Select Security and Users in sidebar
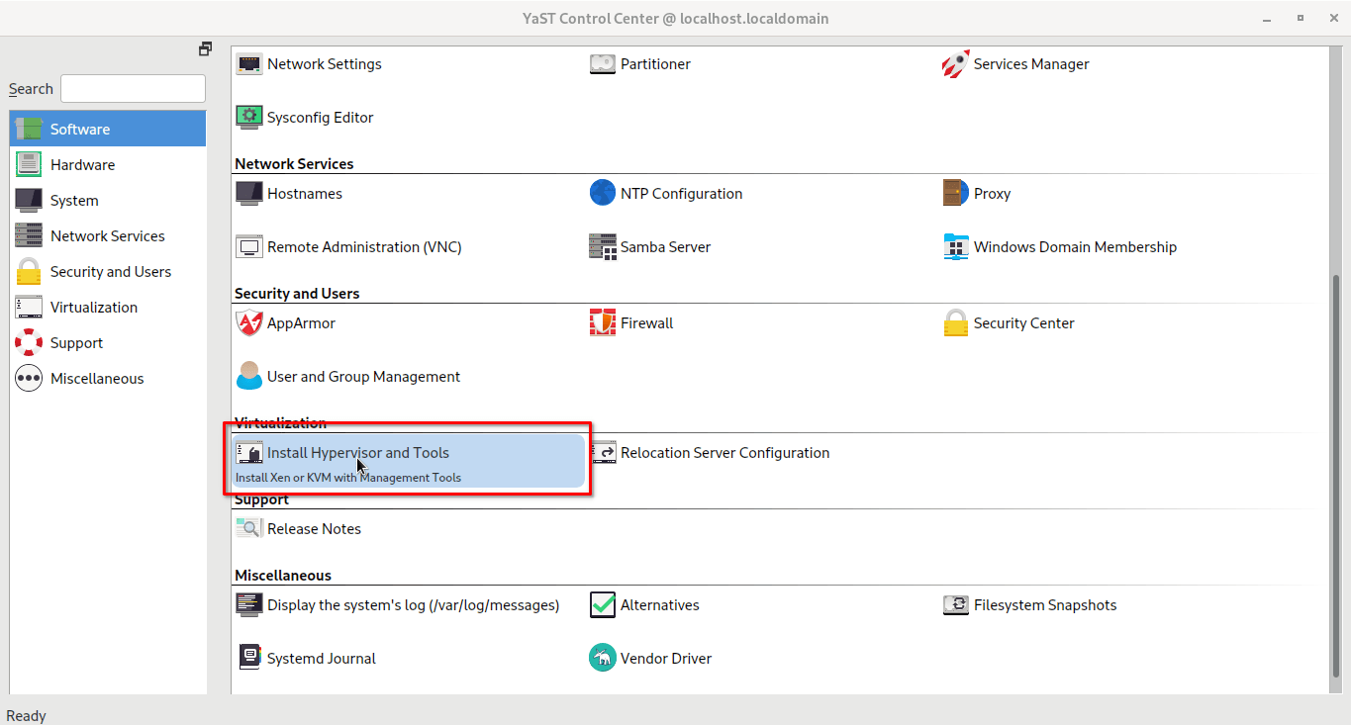This screenshot has width=1351, height=725. (108, 272)
